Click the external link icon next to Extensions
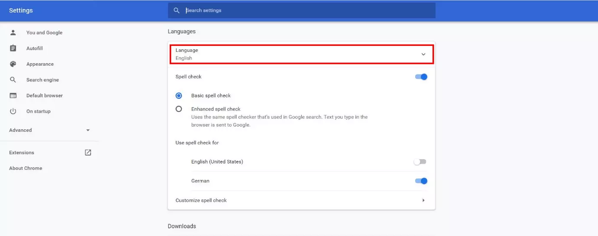This screenshot has height=236, width=598. (88, 153)
